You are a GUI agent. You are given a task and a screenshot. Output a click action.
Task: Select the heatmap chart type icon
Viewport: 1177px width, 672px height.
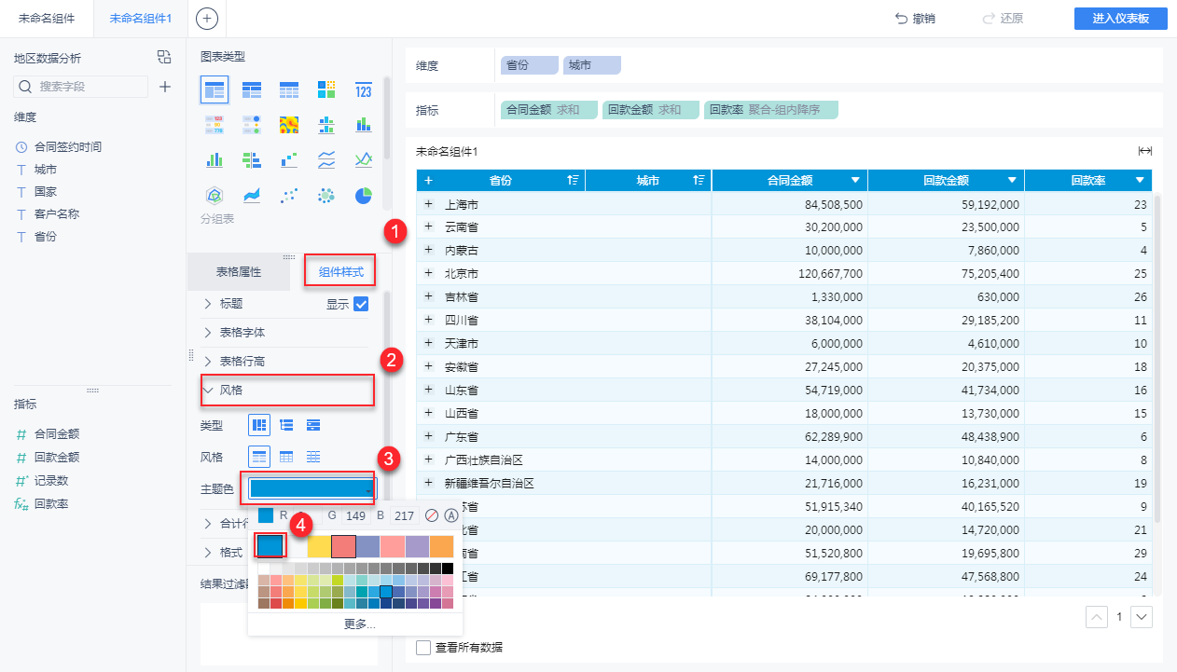point(289,125)
